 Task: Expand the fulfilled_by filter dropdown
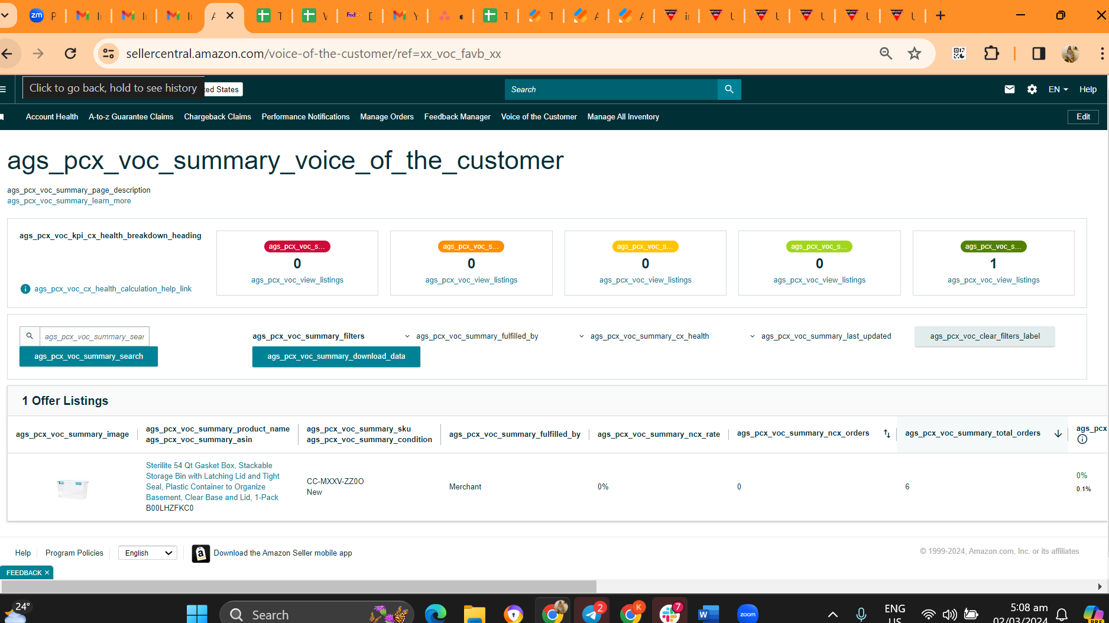pyautogui.click(x=471, y=336)
